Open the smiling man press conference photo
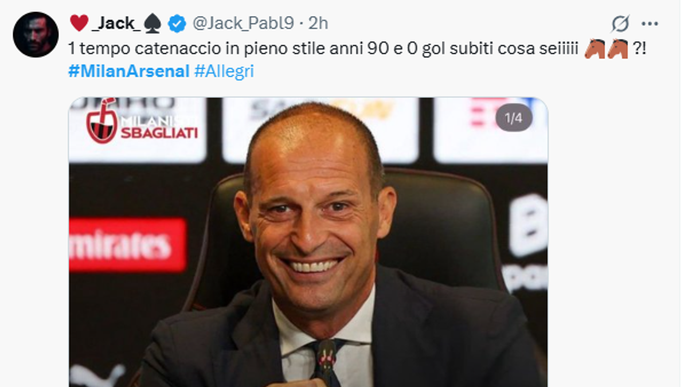688x387 pixels. coord(308,242)
